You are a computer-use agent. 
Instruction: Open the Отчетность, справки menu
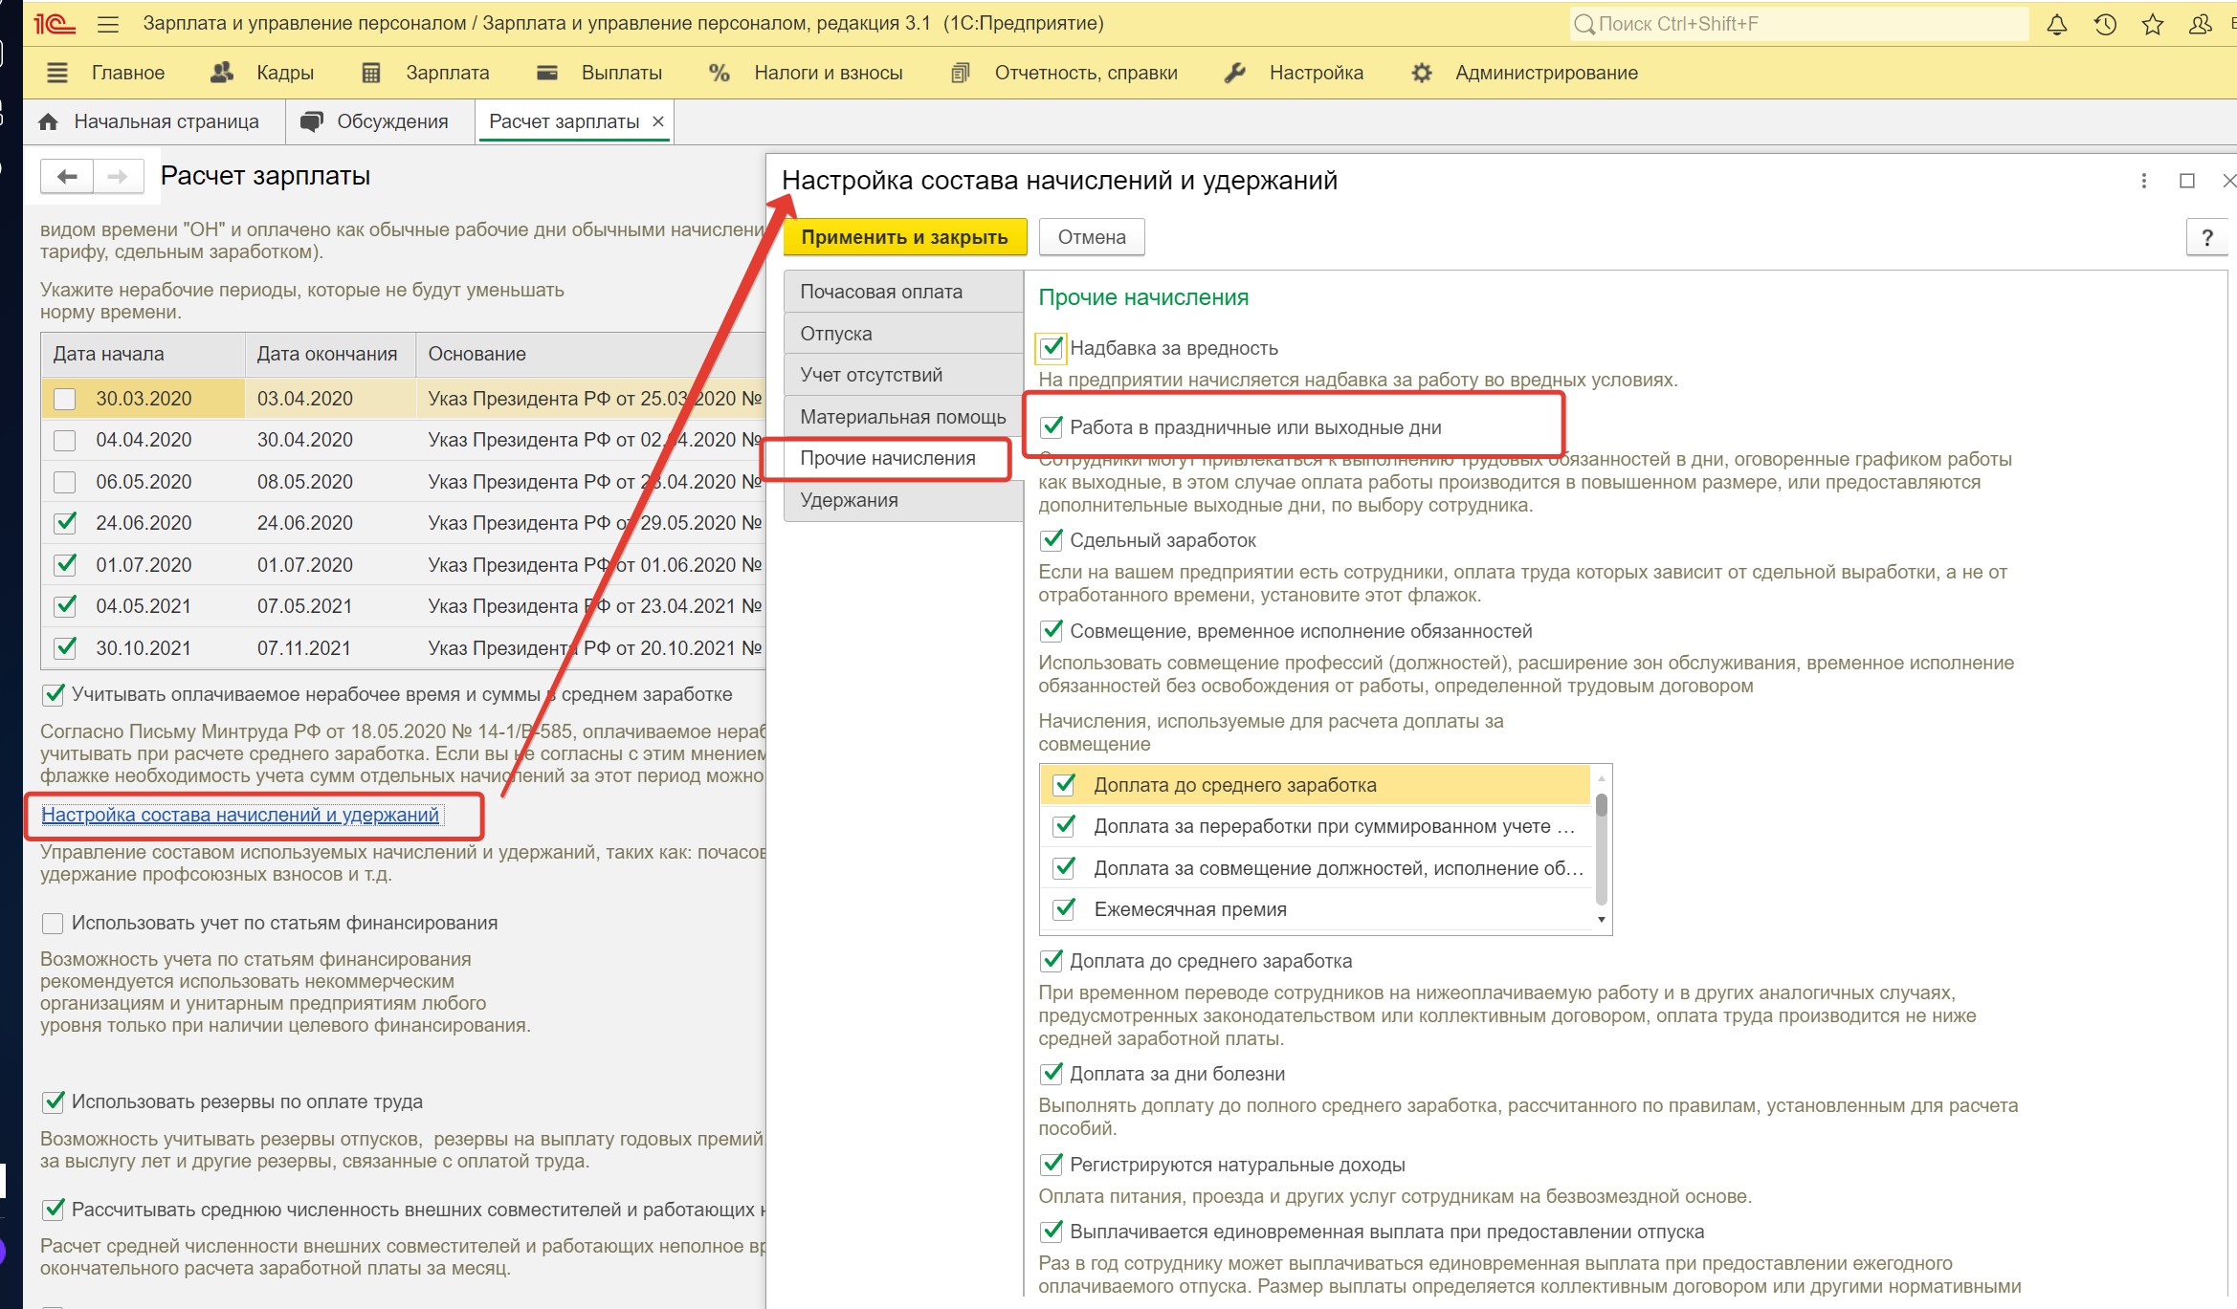[x=1086, y=73]
